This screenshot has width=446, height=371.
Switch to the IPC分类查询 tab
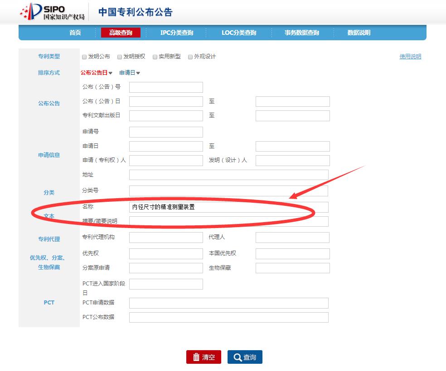(178, 33)
